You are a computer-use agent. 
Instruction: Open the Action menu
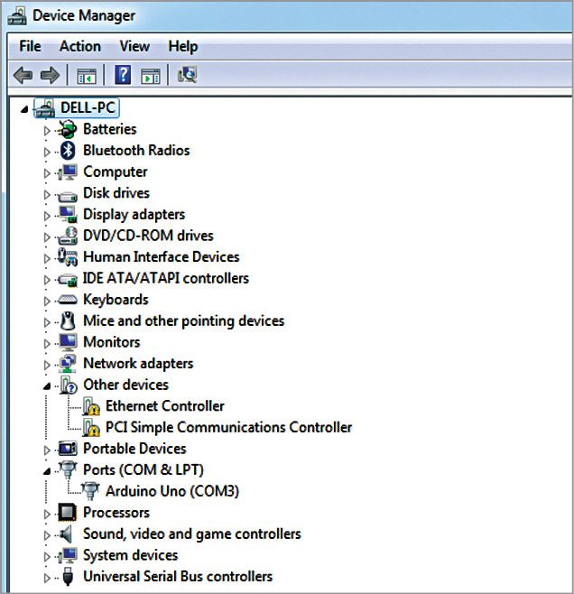point(79,46)
